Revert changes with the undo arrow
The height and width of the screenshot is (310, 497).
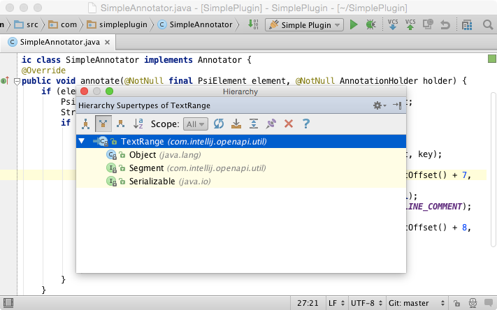(445, 24)
